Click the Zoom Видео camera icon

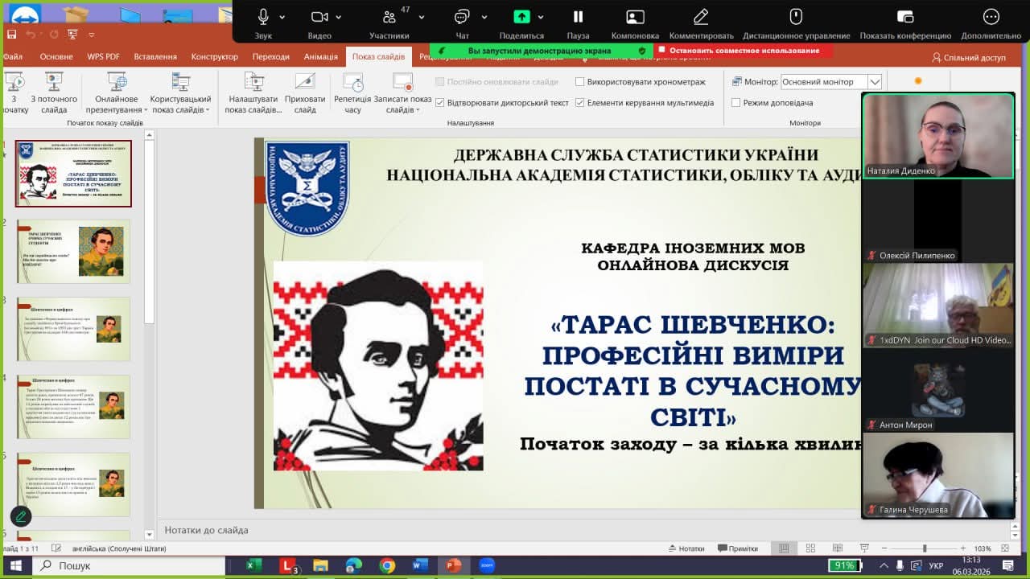point(319,17)
